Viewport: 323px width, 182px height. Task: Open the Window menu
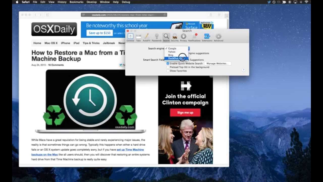105,2
